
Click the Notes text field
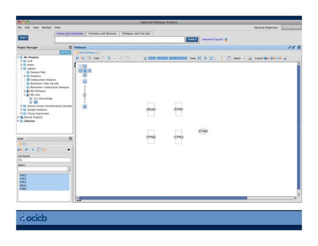(42, 169)
